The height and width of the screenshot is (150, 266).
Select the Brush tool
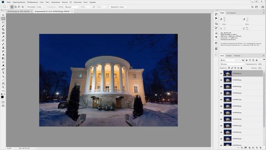[x=3, y=44]
